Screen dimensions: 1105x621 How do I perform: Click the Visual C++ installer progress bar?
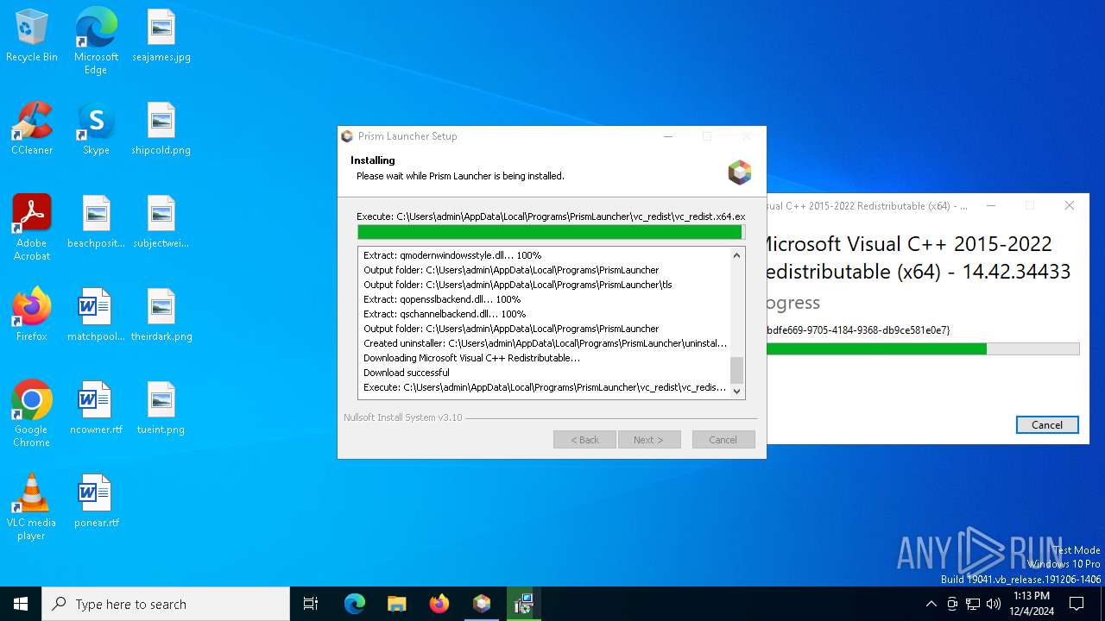(923, 348)
